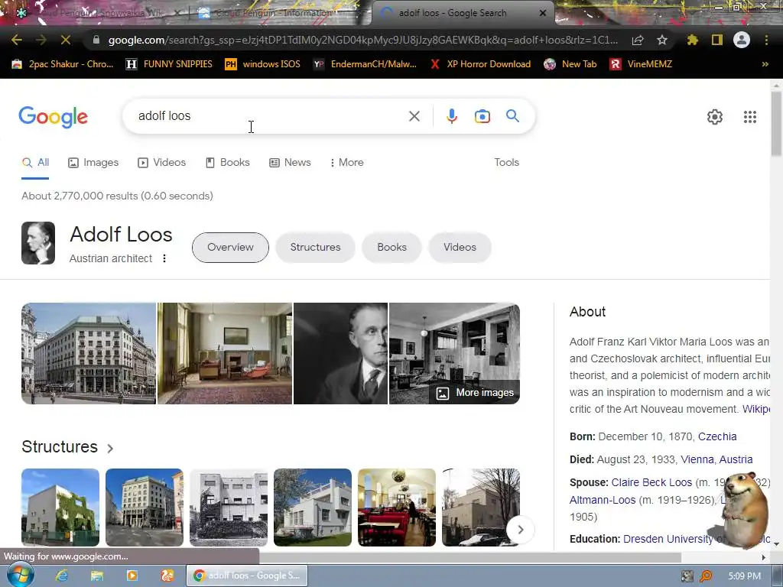Close the adolf loos browser tab
The height and width of the screenshot is (587, 783).
tap(542, 13)
